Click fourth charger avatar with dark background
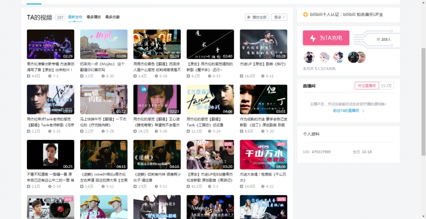Screen dimensions: 426x219 (353, 57)
